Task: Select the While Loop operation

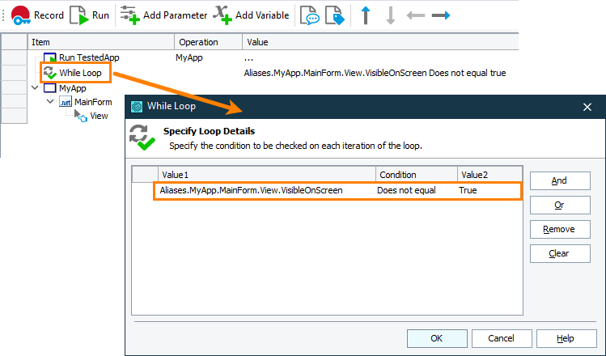Action: pos(80,73)
